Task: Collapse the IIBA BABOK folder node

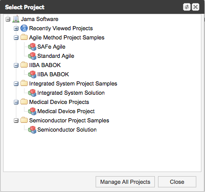Action: click(16, 66)
